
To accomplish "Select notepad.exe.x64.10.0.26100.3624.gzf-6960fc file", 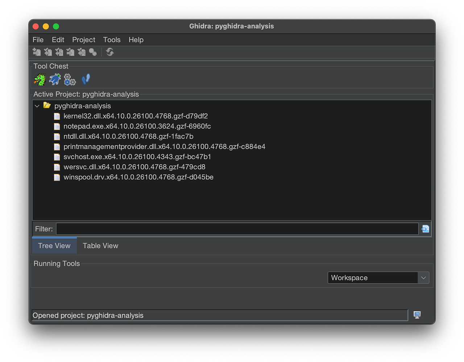I will point(137,126).
